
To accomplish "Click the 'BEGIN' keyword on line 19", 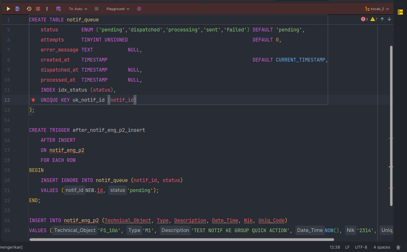I will (36, 170).
